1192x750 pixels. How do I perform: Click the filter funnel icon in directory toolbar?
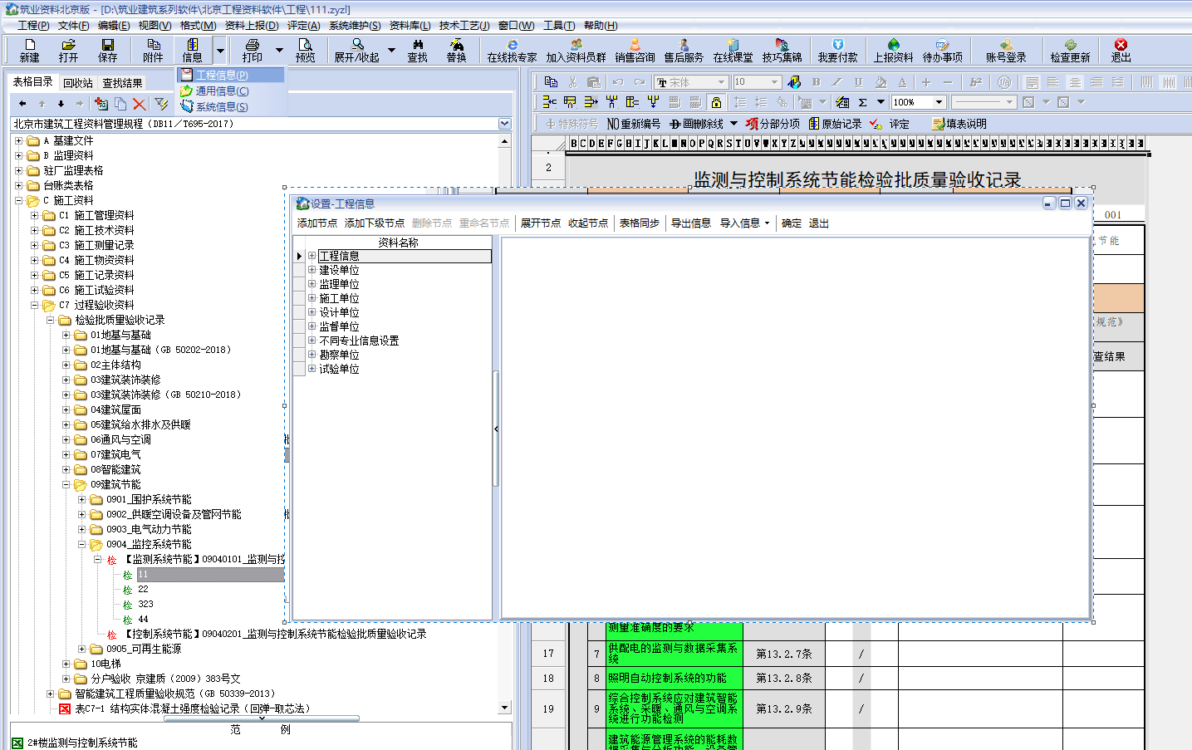click(161, 104)
